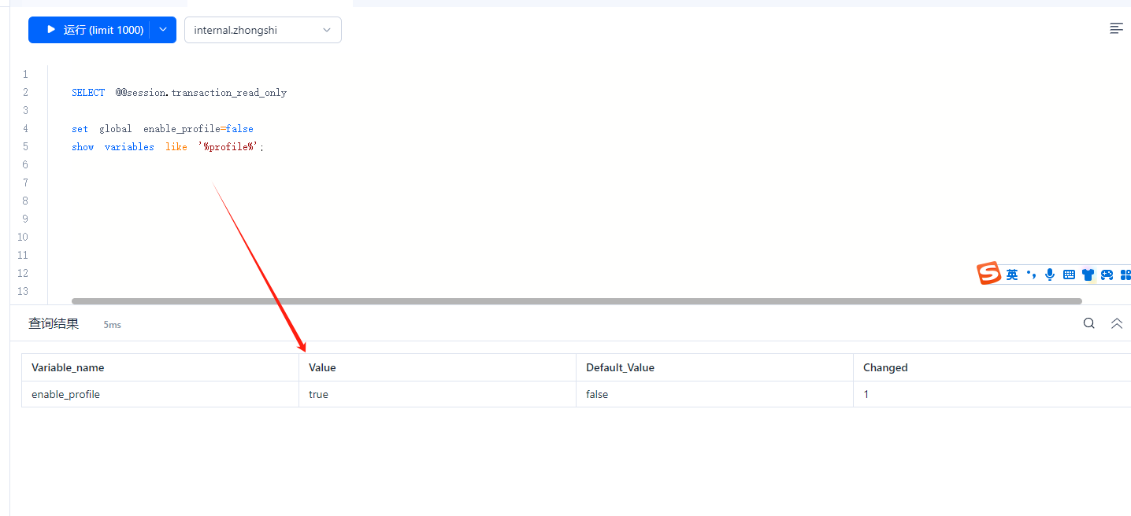This screenshot has width=1131, height=516.
Task: Click the microphone voice input icon
Action: coord(1049,275)
